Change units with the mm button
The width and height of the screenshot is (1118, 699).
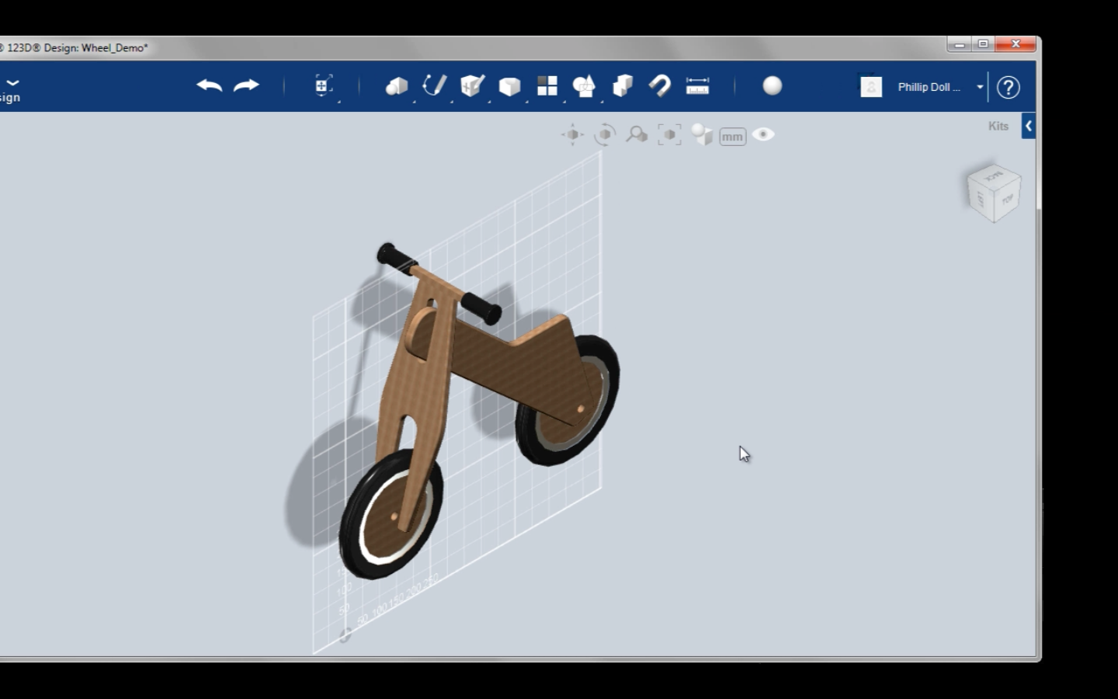pyautogui.click(x=733, y=137)
